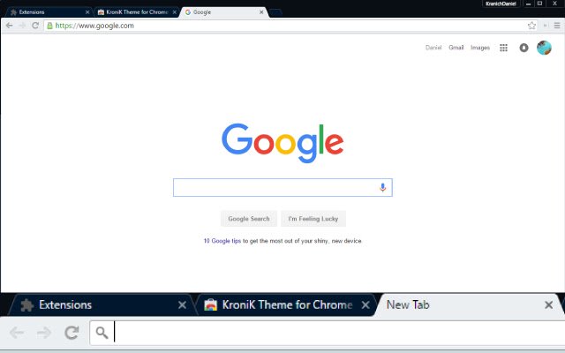
Task: Start voice search with the microphone
Action: pyautogui.click(x=382, y=187)
